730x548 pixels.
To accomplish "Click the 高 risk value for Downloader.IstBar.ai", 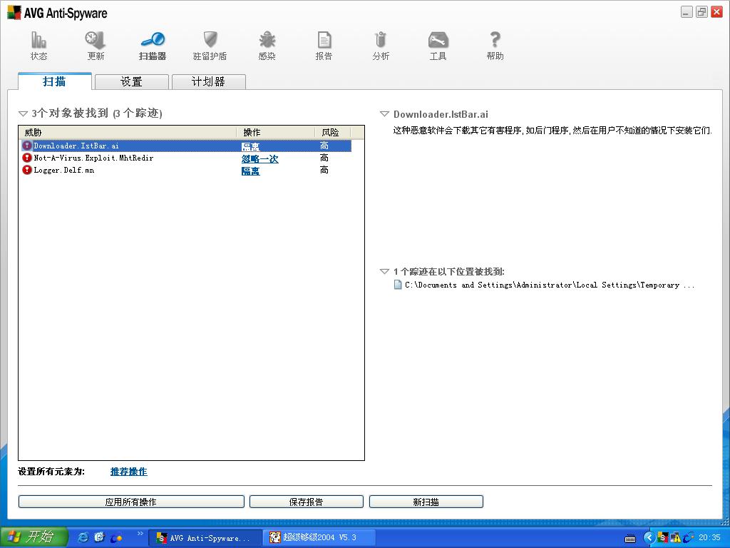I will [x=324, y=146].
